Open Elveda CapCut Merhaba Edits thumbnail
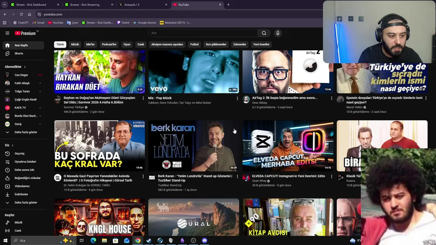 coord(288,146)
